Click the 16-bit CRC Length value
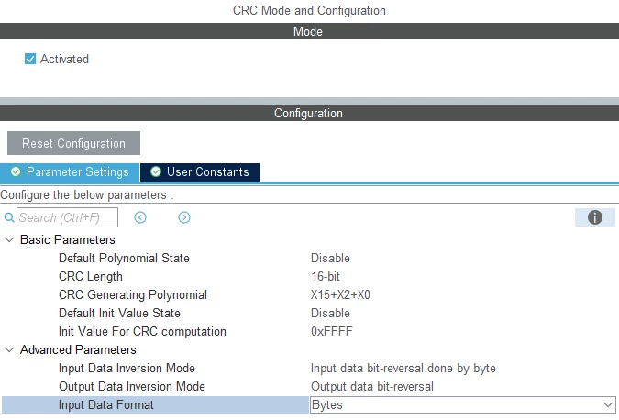Image resolution: width=619 pixels, height=420 pixels. [x=326, y=276]
